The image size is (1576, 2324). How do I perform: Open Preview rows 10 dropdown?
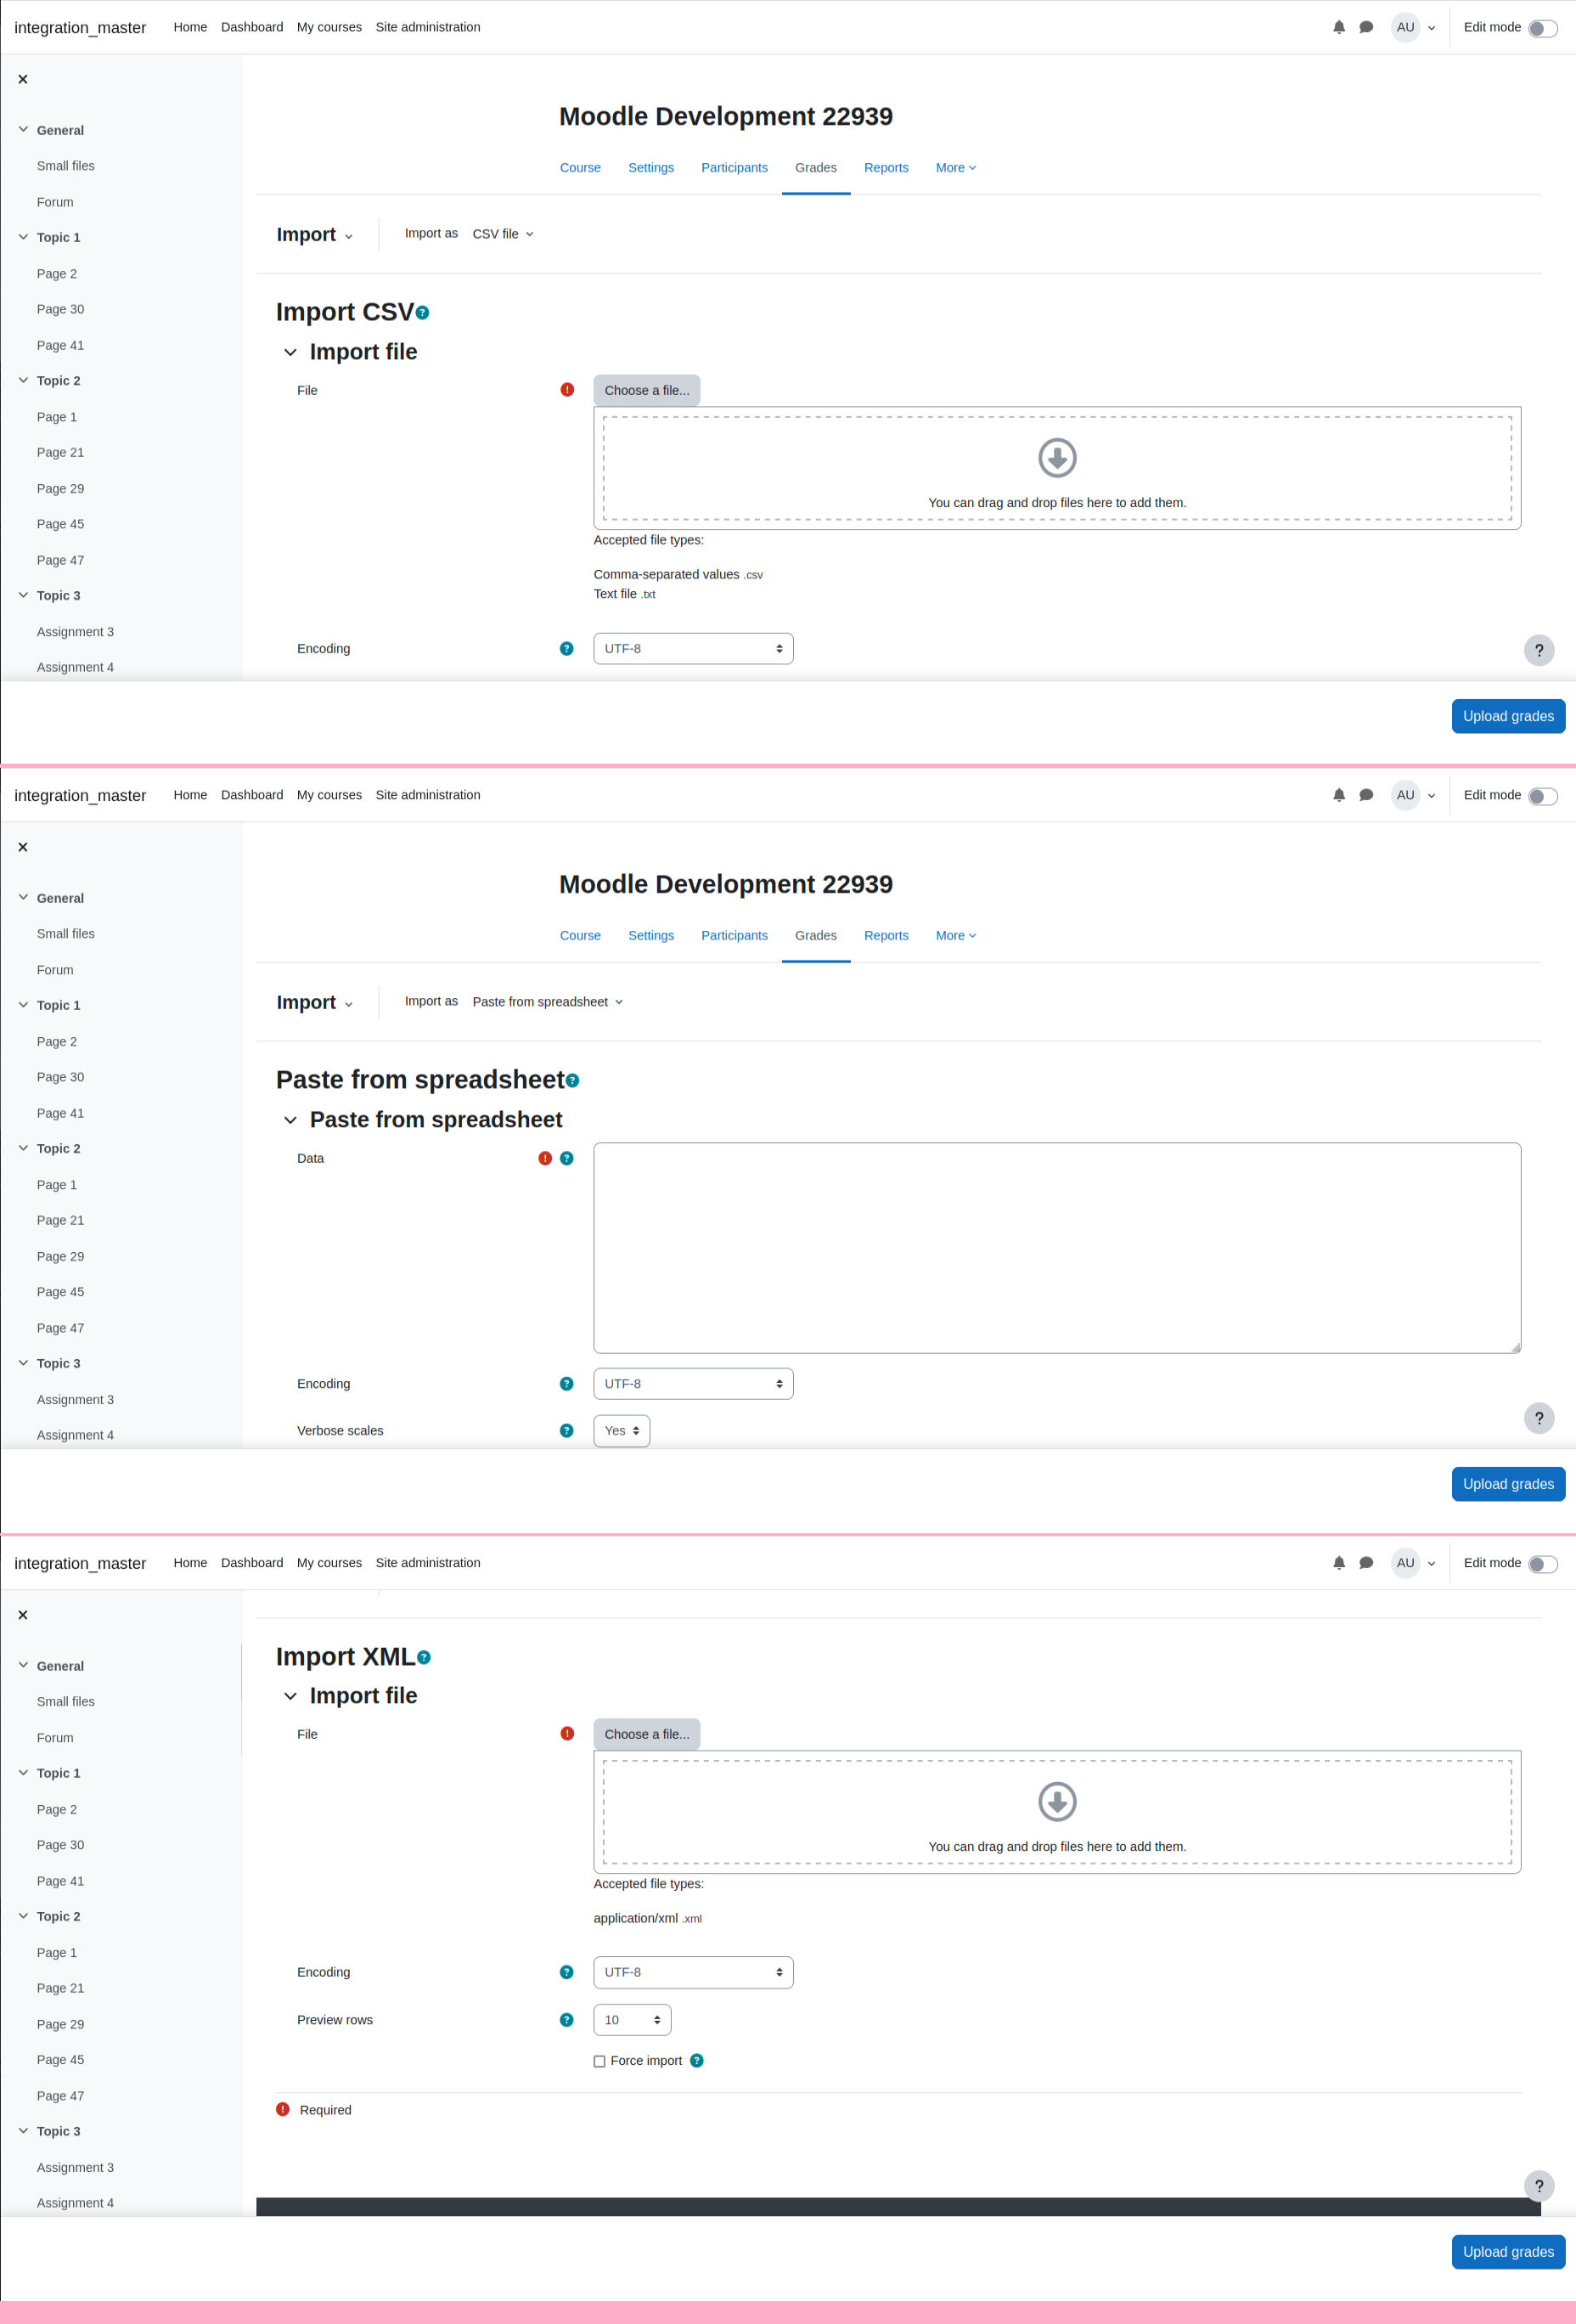(x=633, y=2020)
